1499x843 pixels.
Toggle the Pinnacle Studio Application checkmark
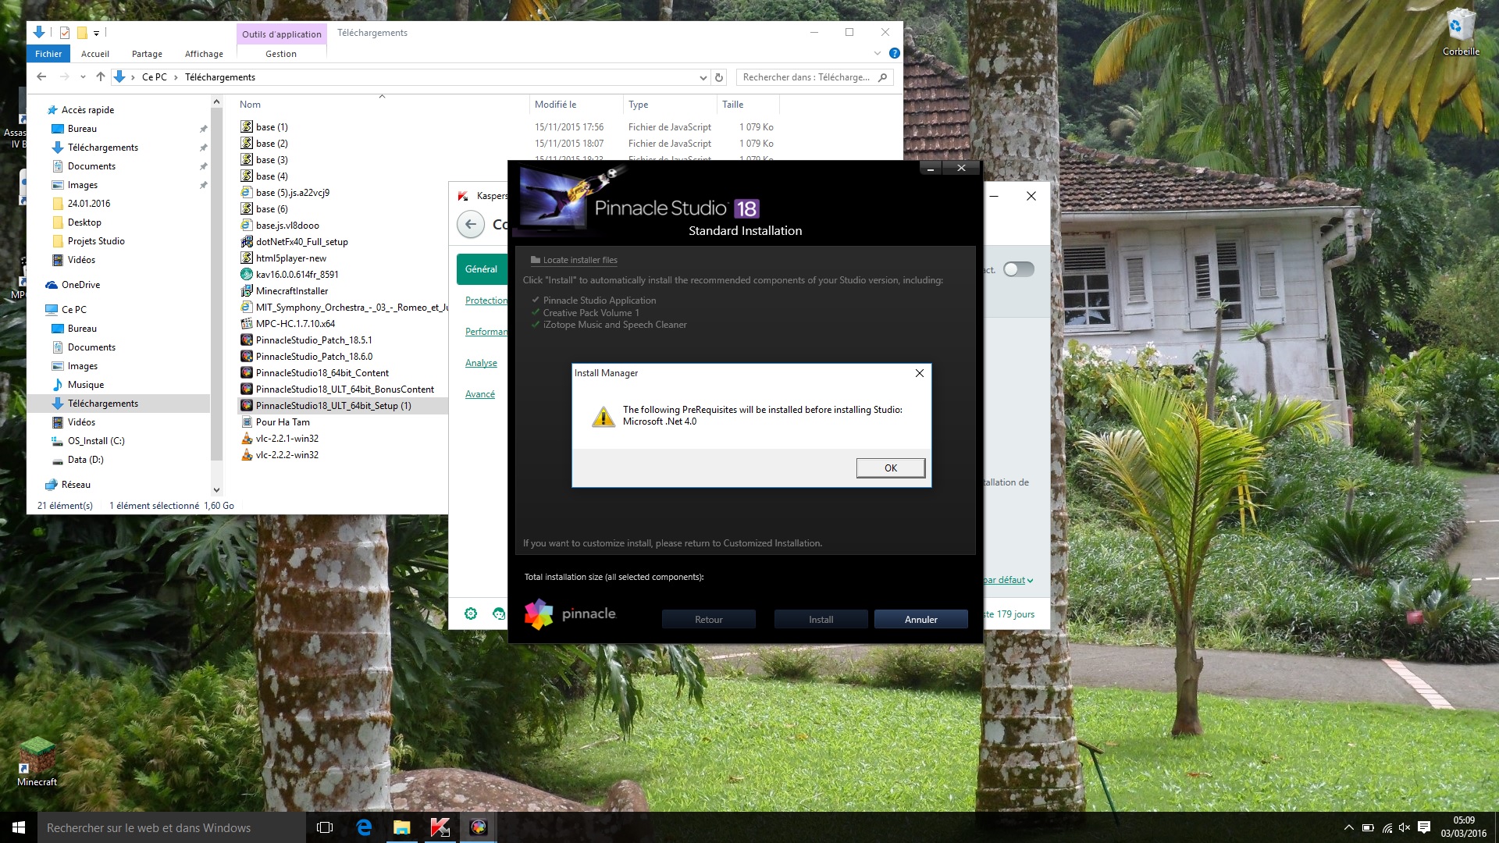pyautogui.click(x=536, y=300)
